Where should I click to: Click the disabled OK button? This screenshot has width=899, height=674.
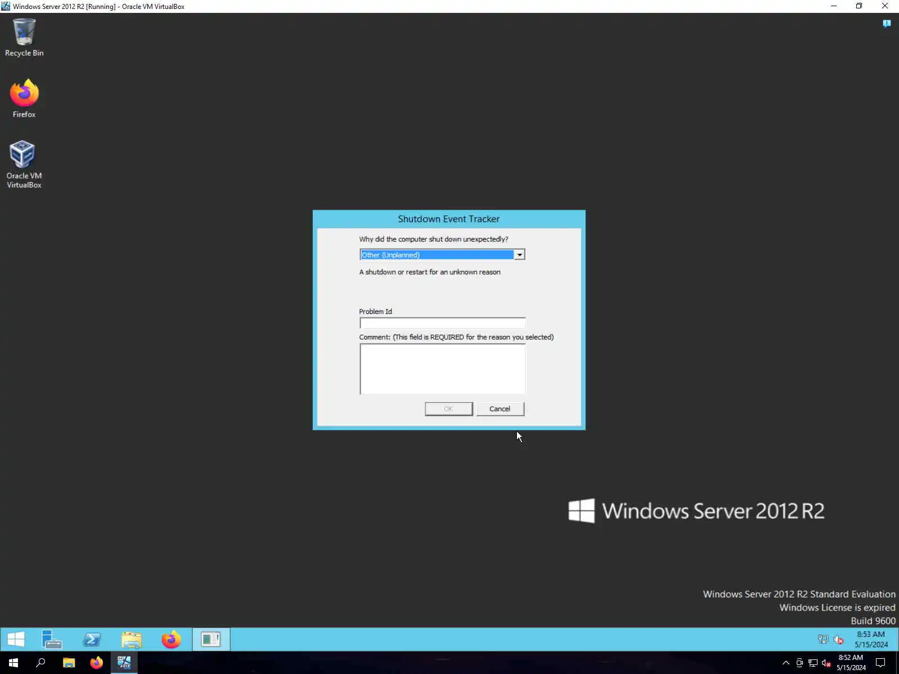448,409
